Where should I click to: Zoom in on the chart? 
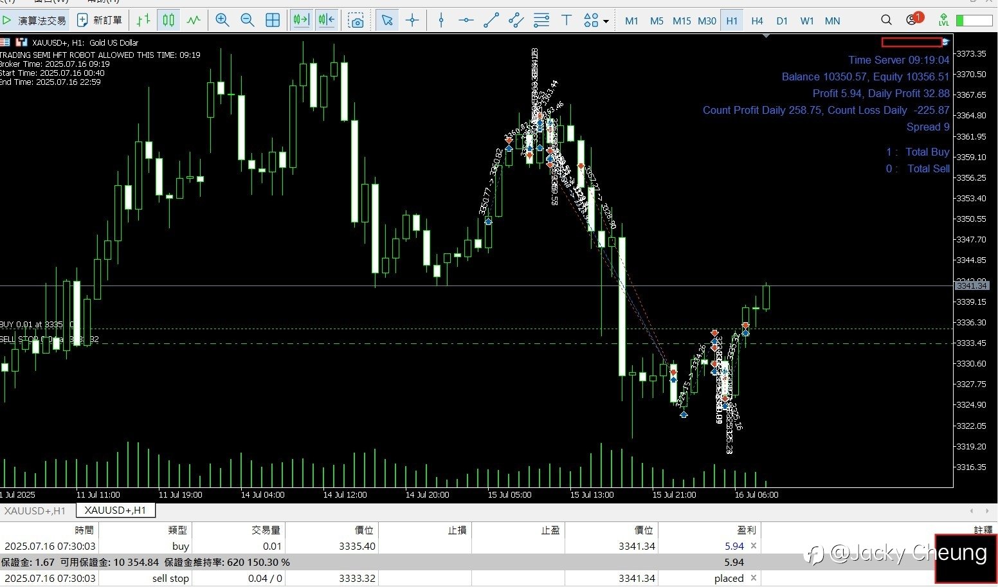tap(222, 21)
